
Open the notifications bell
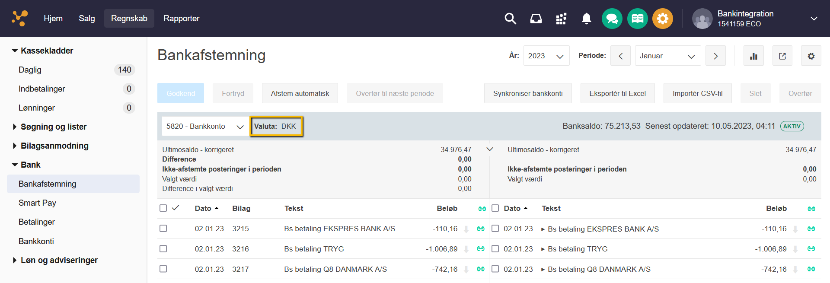(x=586, y=19)
